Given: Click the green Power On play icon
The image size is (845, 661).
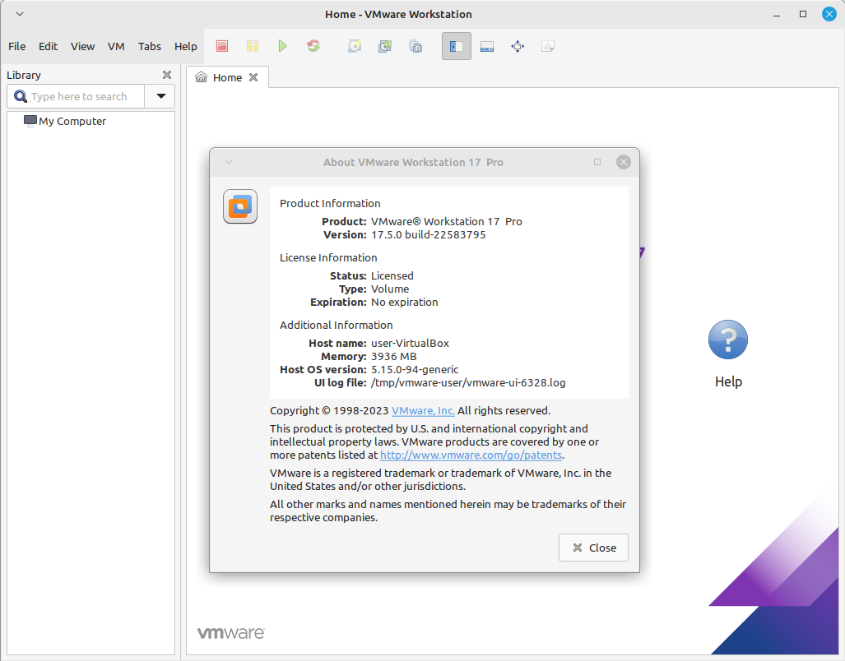Looking at the screenshot, I should [282, 46].
